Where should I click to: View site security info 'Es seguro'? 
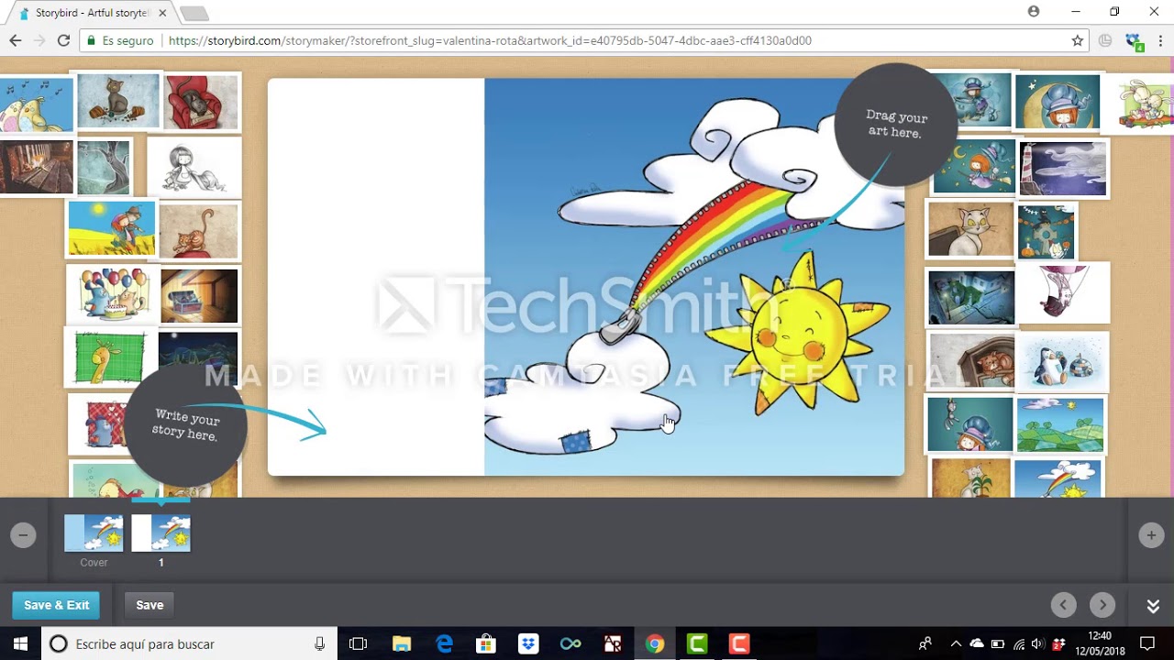coord(120,40)
